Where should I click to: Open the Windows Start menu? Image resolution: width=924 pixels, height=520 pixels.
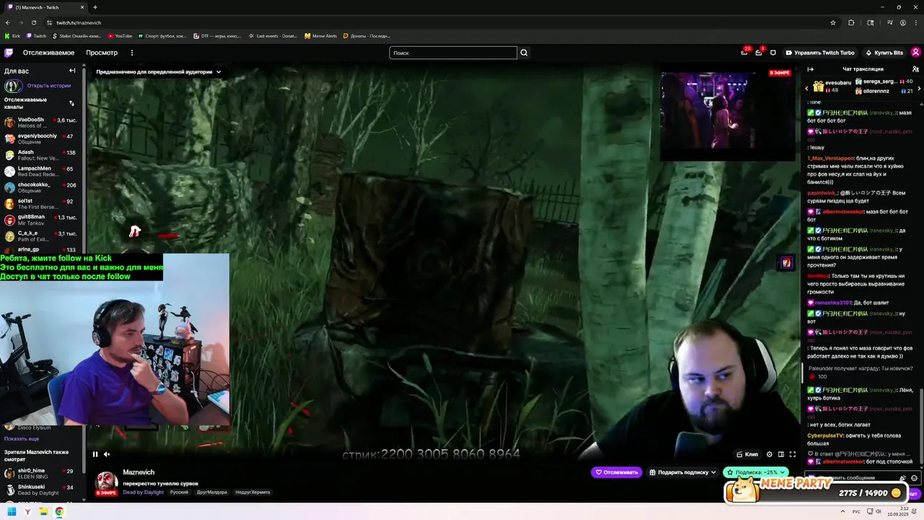12,511
